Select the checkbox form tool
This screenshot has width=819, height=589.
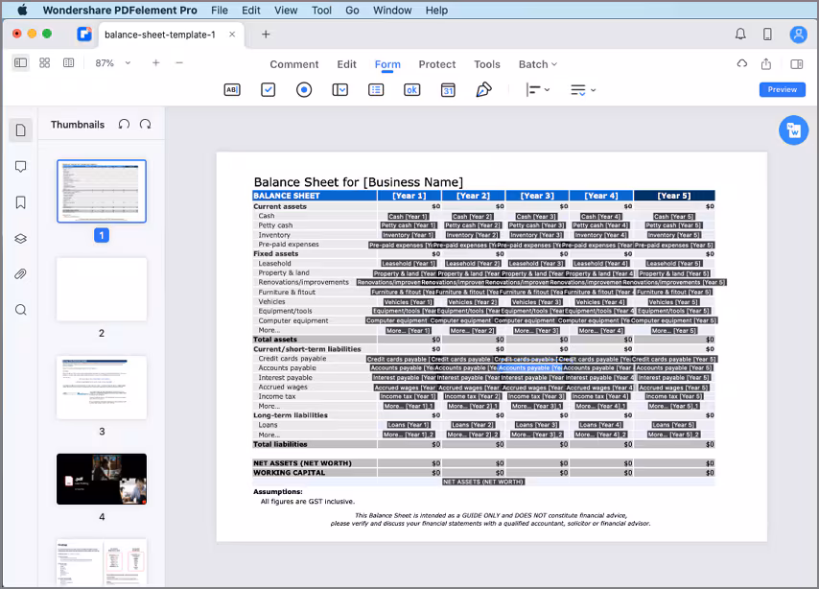point(269,89)
